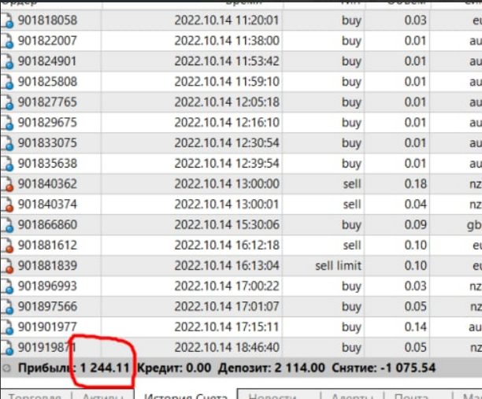
Task: Click the buy icon for order 901833075
Action: (x=7, y=143)
